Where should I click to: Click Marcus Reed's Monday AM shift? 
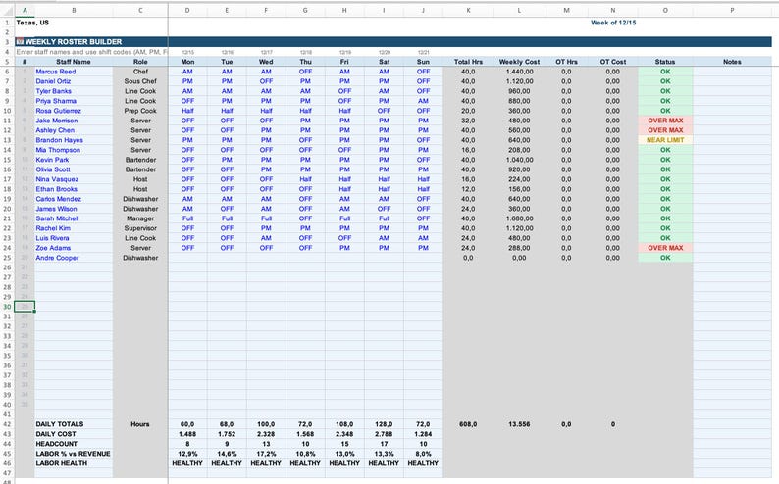187,72
